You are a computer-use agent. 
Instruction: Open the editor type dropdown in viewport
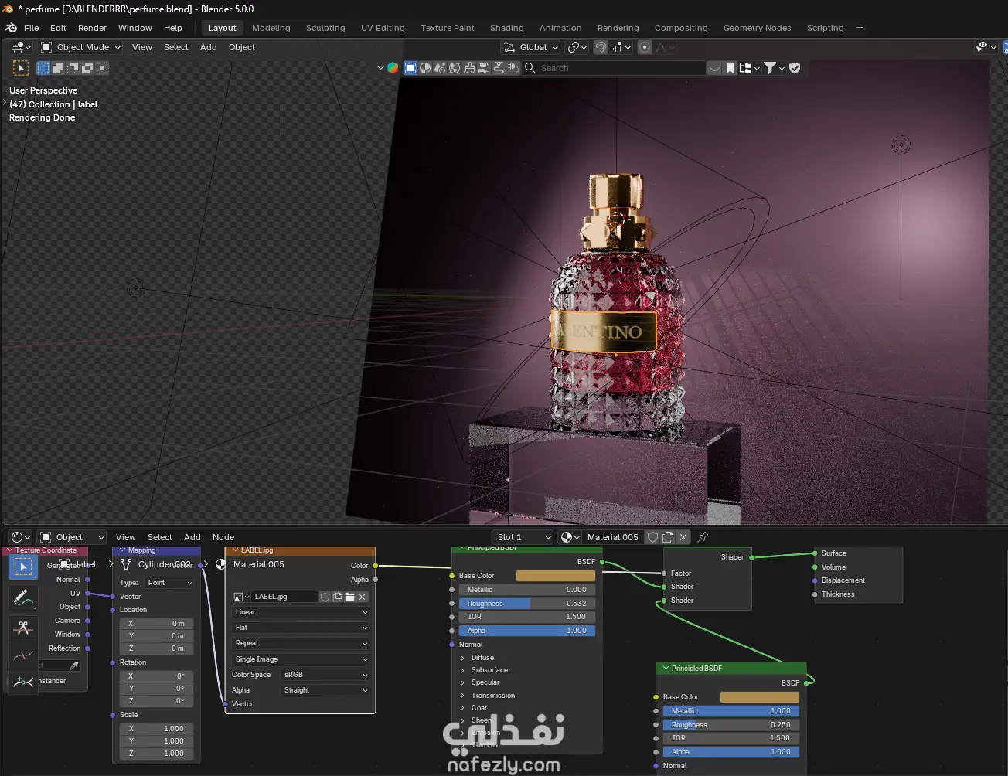pyautogui.click(x=22, y=47)
